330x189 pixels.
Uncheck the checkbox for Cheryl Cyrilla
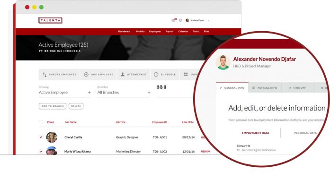pyautogui.click(x=41, y=137)
